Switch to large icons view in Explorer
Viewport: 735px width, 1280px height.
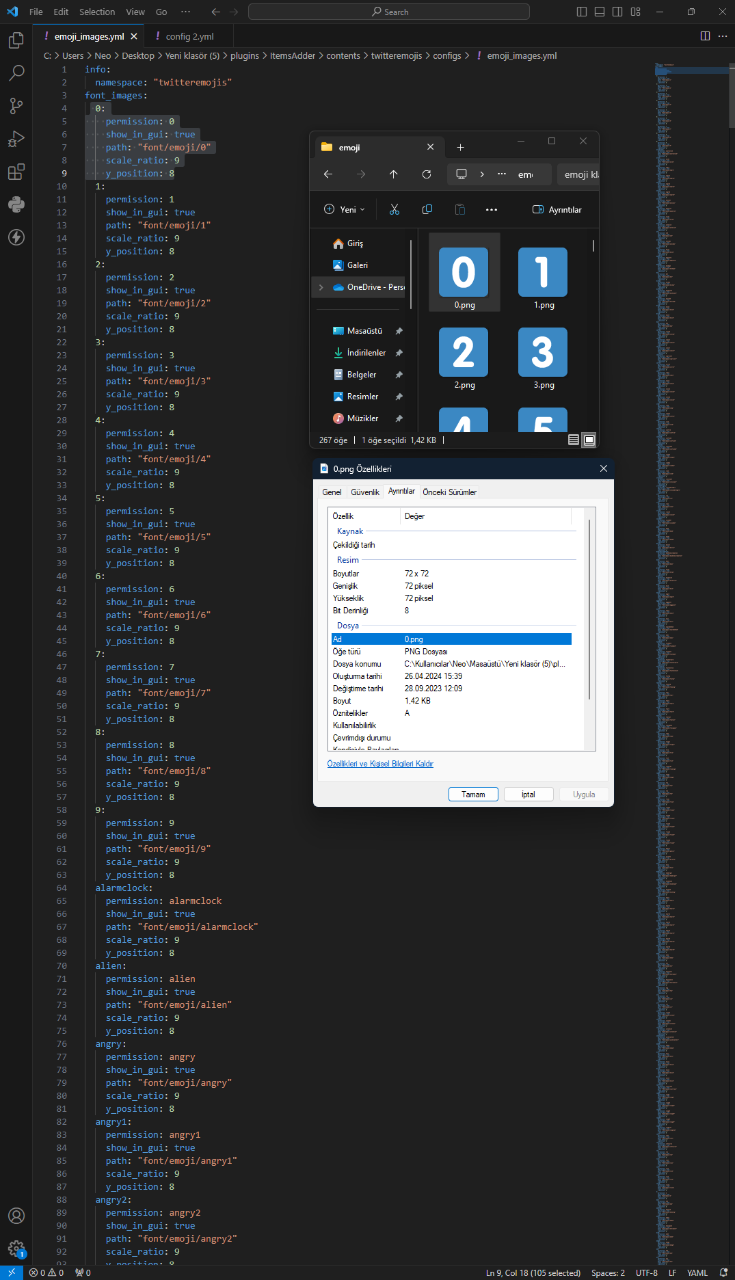589,440
